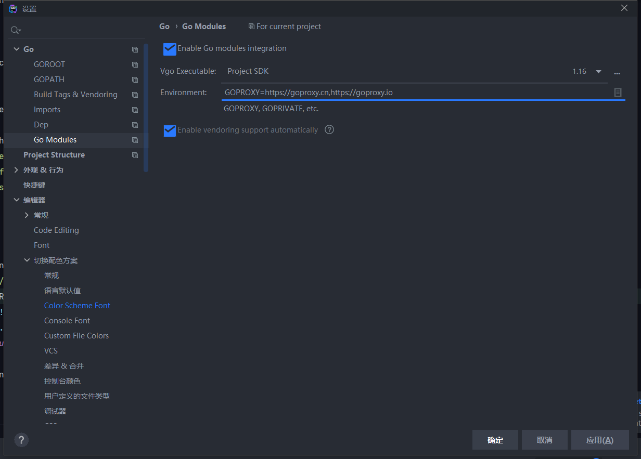
Task: Open Dep settings page
Action: [x=41, y=125]
